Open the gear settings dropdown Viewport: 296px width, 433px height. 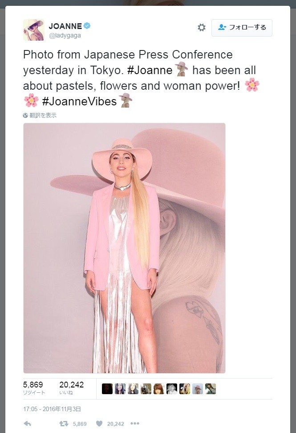tap(202, 28)
